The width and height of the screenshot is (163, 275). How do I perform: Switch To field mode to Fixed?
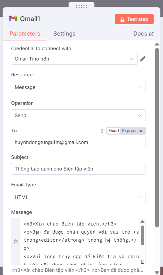click(x=114, y=131)
